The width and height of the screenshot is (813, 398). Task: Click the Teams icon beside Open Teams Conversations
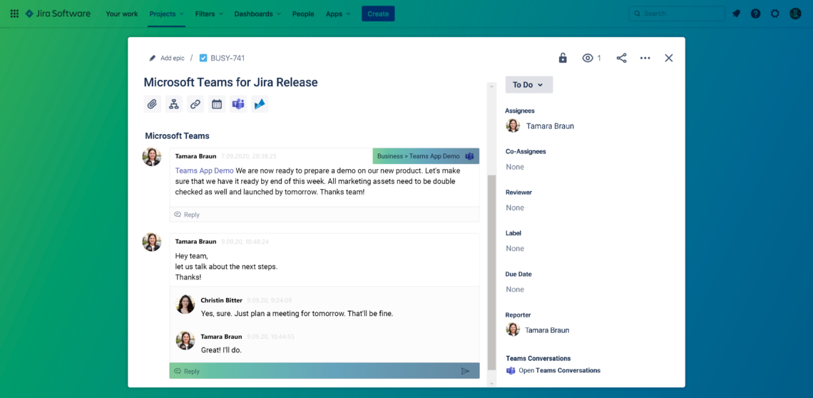[511, 370]
